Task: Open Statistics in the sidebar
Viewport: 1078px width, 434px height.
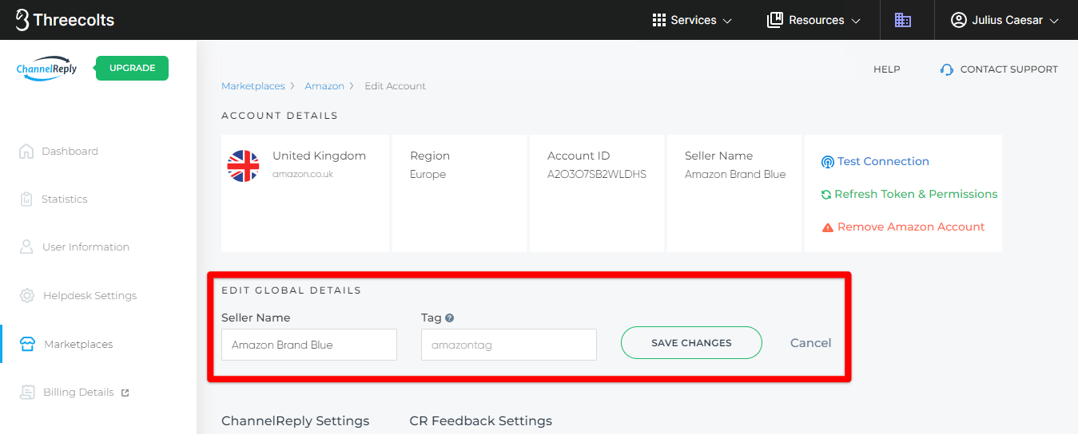Action: point(64,199)
